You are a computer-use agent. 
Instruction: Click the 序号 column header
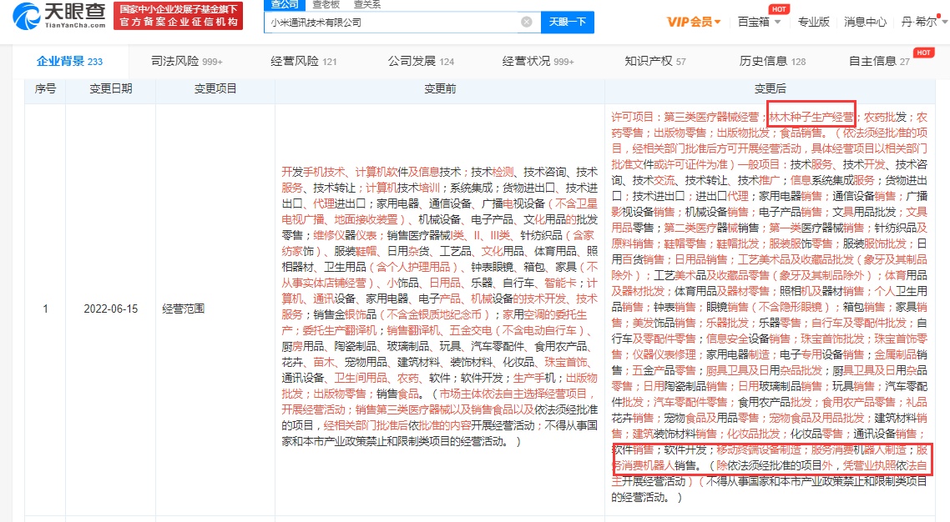click(45, 89)
